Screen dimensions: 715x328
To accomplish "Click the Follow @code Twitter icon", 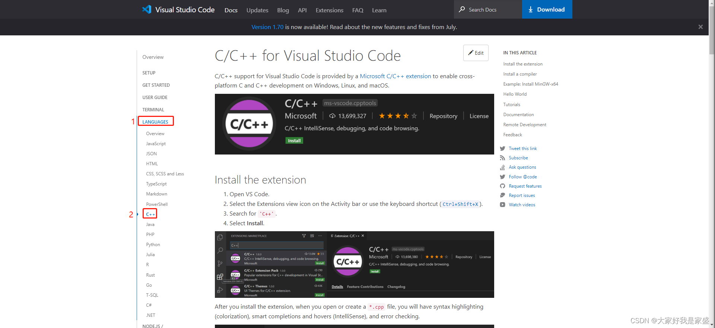I will tap(502, 177).
